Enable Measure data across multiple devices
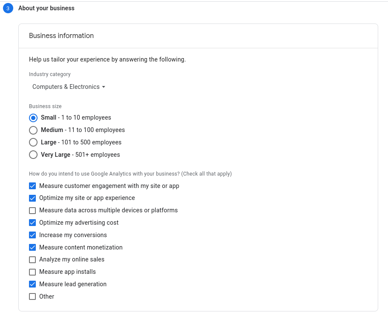The height and width of the screenshot is (314, 388). tap(32, 210)
